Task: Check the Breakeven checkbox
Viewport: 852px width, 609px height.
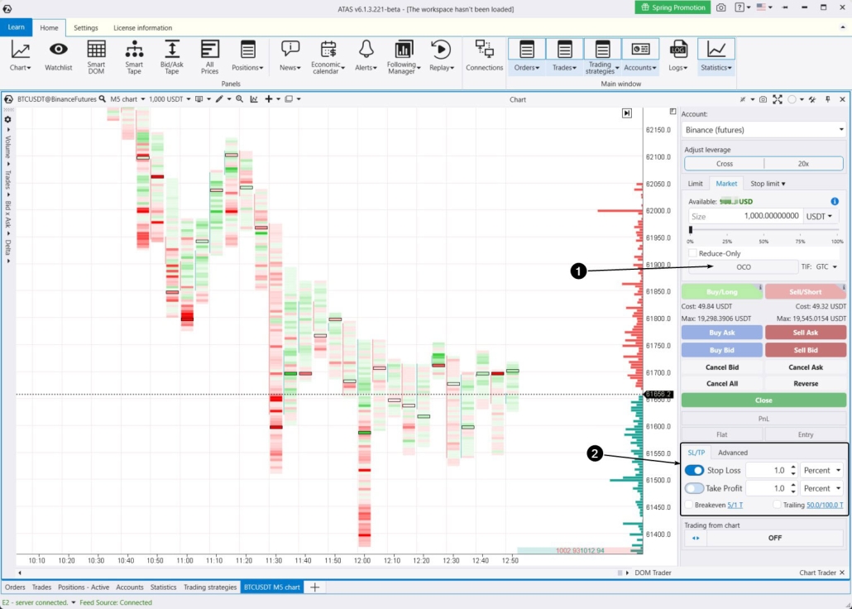Action: [x=688, y=505]
